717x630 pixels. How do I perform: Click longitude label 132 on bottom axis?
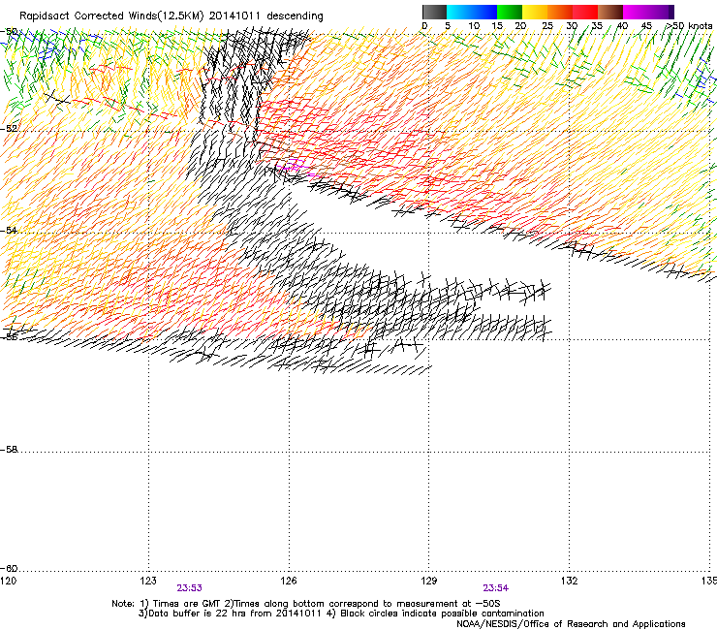[569, 581]
